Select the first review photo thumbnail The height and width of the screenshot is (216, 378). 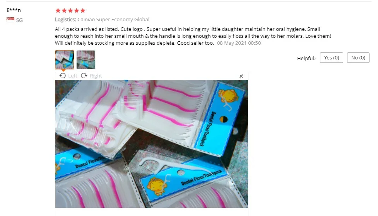coord(65,59)
